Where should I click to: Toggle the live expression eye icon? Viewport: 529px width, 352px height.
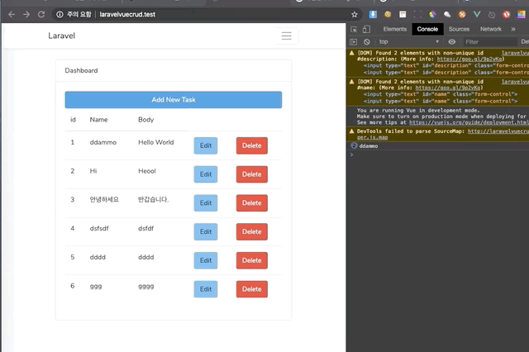pyautogui.click(x=452, y=42)
